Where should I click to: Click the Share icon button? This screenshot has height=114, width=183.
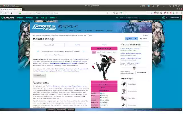click(x=144, y=39)
